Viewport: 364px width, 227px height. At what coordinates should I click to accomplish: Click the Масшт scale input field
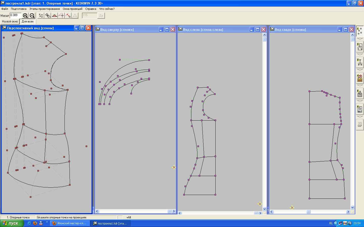[x=16, y=16]
